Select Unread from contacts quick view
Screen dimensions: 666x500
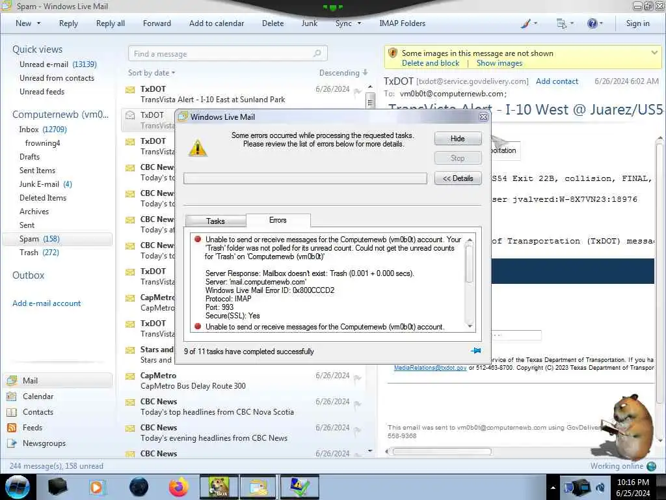57,78
